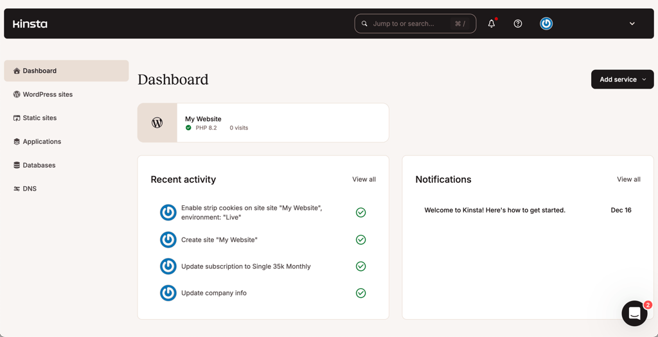
Task: Click avatar beside Update company info
Action: [168, 293]
